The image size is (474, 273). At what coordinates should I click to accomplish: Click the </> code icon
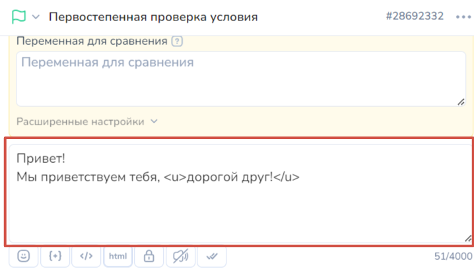[86, 257]
